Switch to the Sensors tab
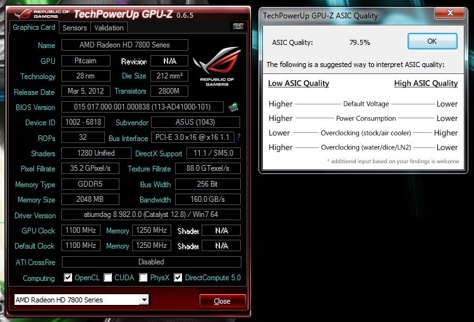The width and height of the screenshot is (474, 322). click(75, 28)
